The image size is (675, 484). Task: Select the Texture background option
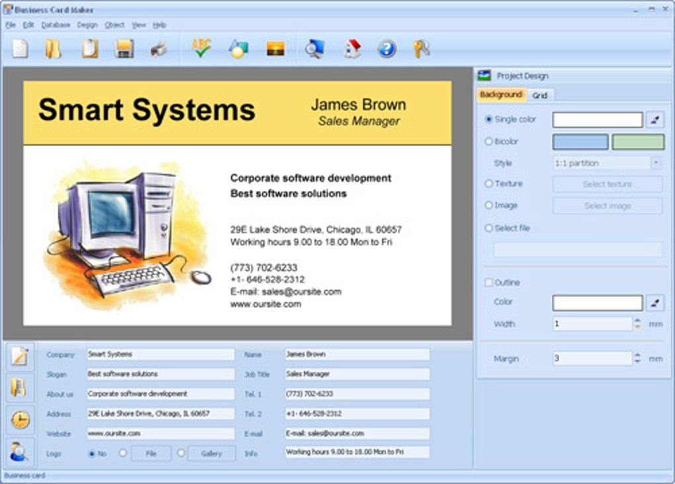click(488, 183)
